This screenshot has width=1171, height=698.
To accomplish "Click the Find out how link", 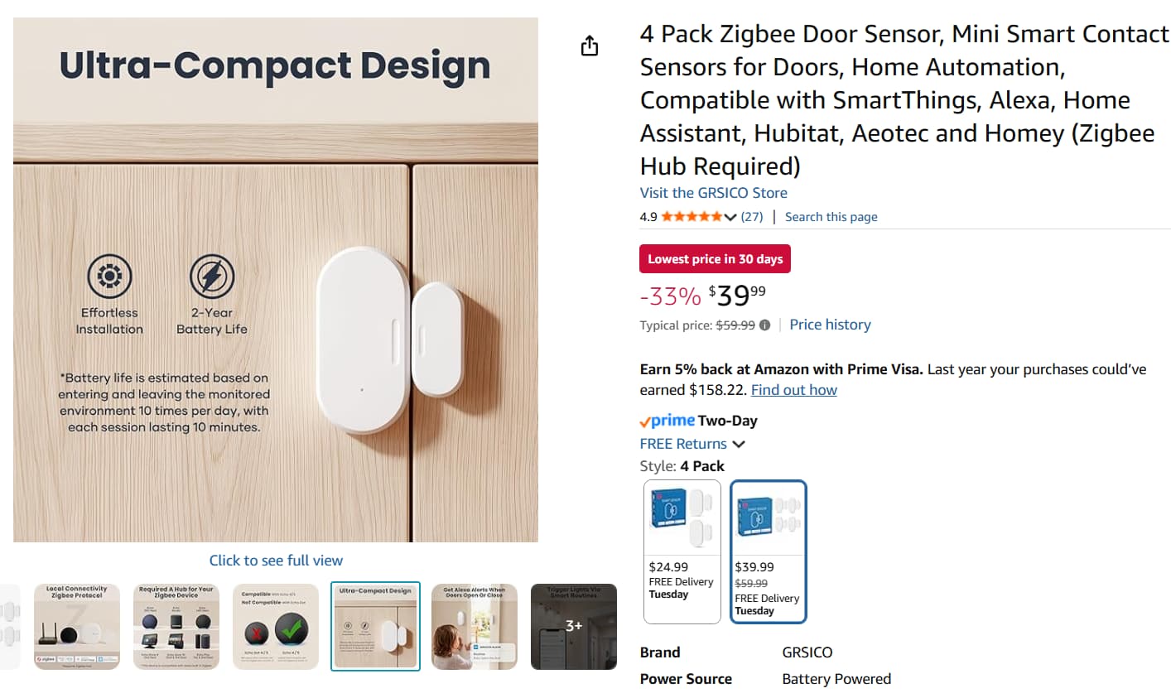I will point(793,390).
